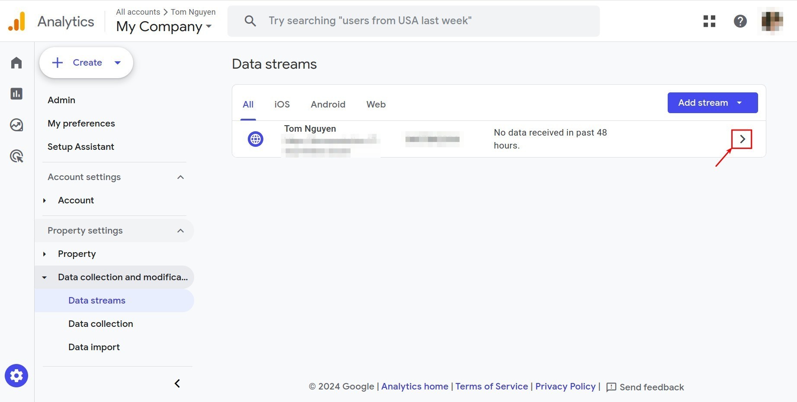Open the Reports bar chart icon
Image resolution: width=797 pixels, height=402 pixels.
tap(16, 94)
